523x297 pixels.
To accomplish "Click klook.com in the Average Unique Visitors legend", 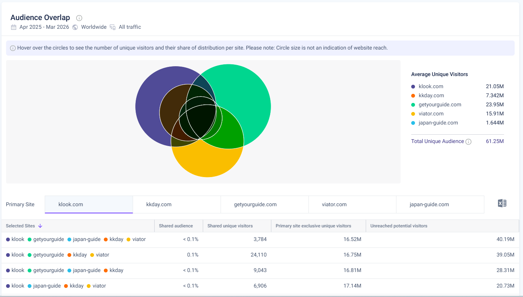I will click(431, 87).
